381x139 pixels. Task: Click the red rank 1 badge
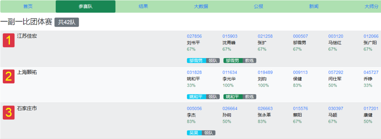(x=8, y=40)
